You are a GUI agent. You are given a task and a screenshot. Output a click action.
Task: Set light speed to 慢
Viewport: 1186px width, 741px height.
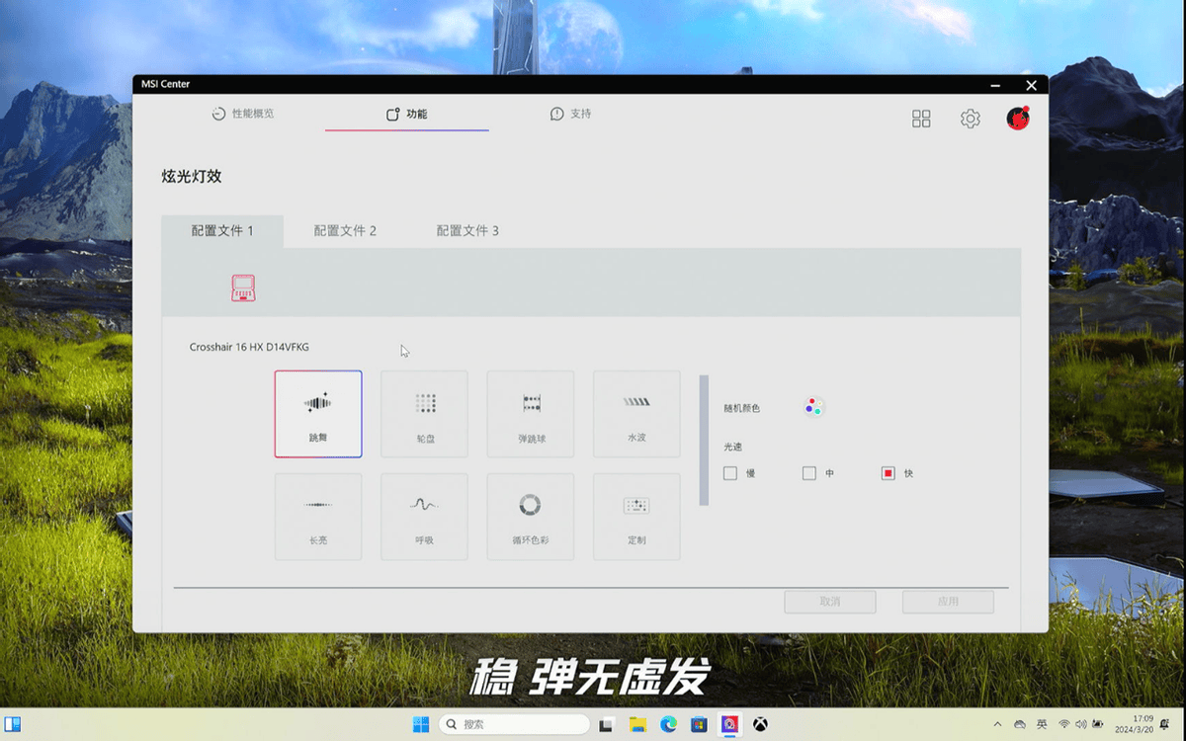(x=730, y=473)
